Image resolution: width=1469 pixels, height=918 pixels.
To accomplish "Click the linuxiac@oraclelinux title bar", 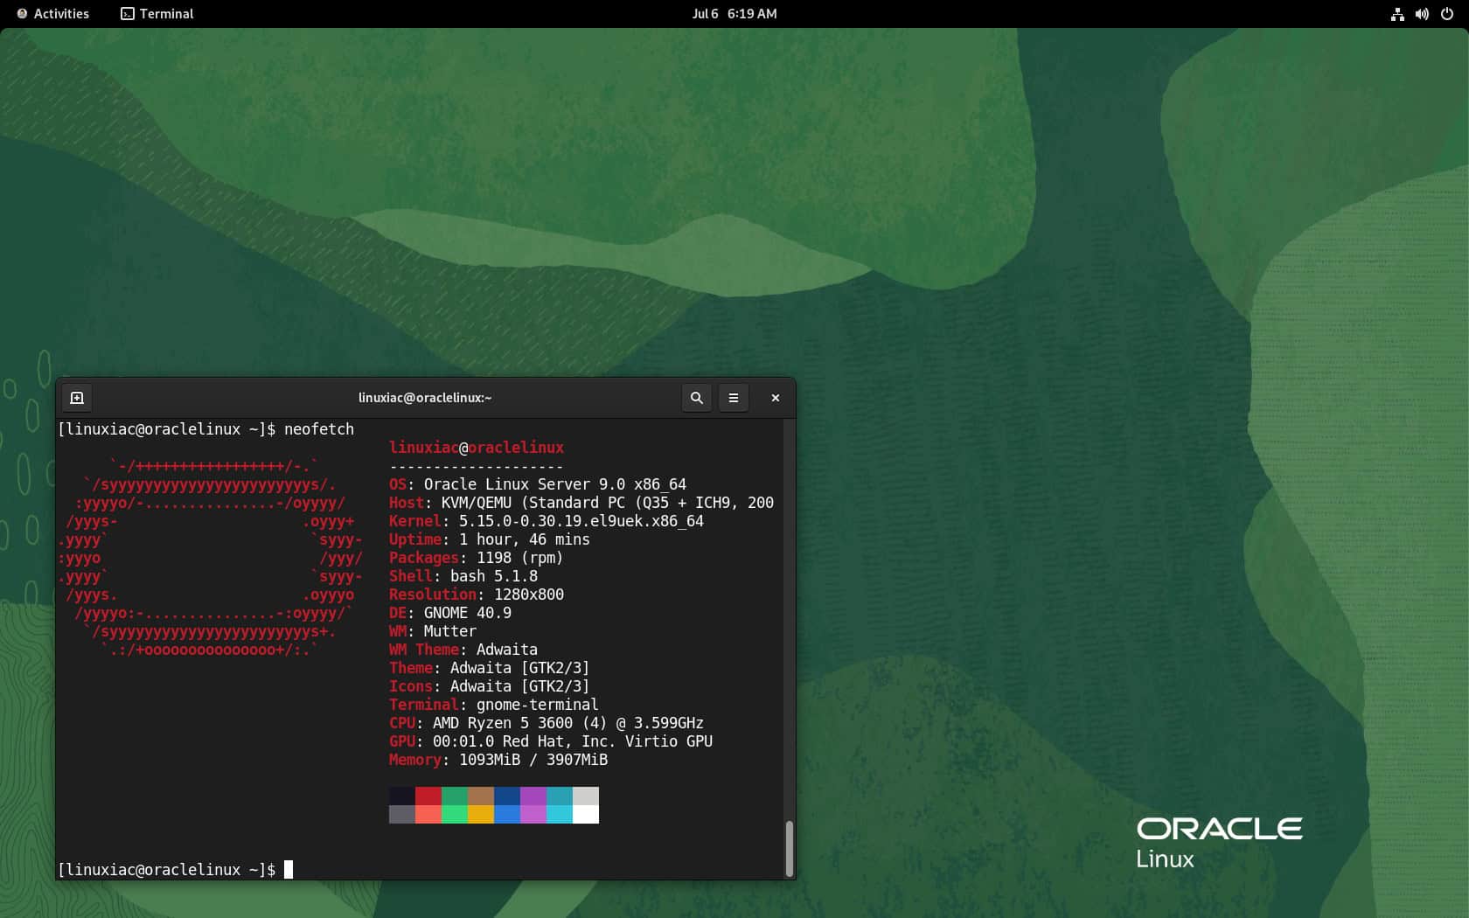I will [425, 398].
